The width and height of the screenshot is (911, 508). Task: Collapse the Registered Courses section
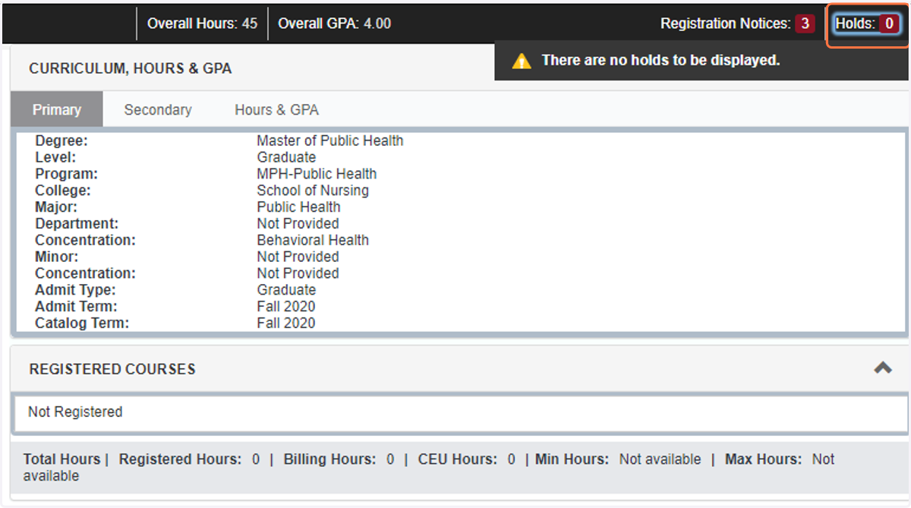(x=882, y=368)
